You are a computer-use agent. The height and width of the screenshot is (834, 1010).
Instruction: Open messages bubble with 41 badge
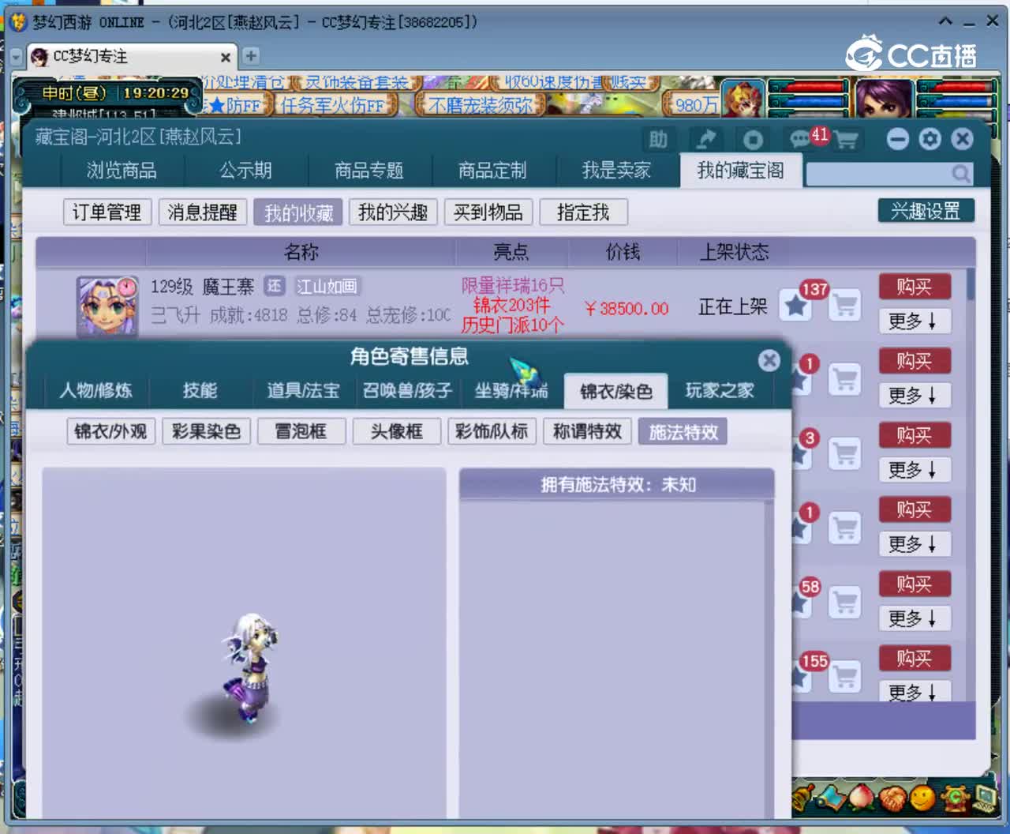[x=801, y=140]
